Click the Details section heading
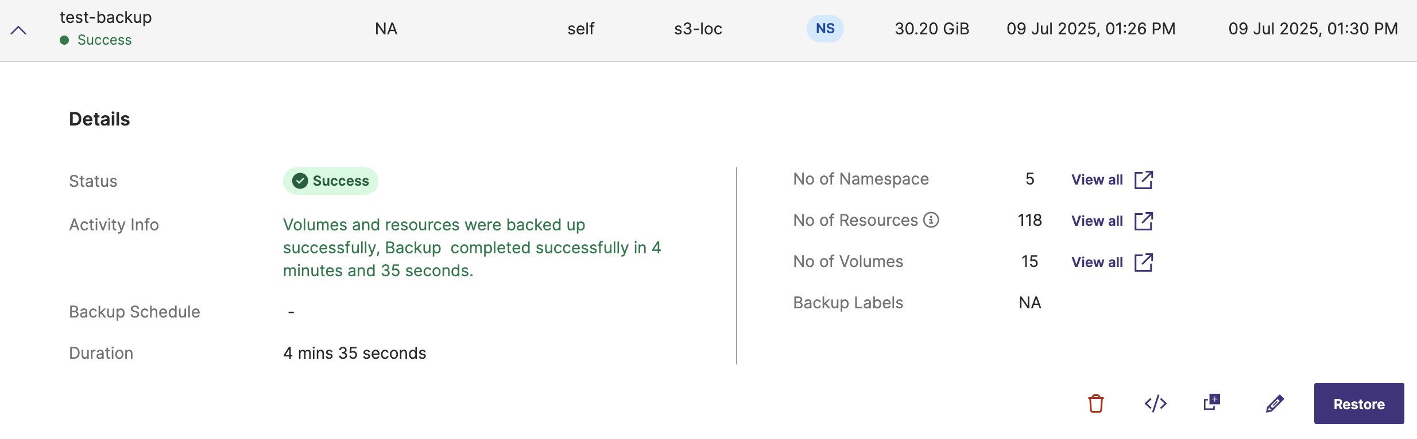This screenshot has height=439, width=1417. (99, 119)
